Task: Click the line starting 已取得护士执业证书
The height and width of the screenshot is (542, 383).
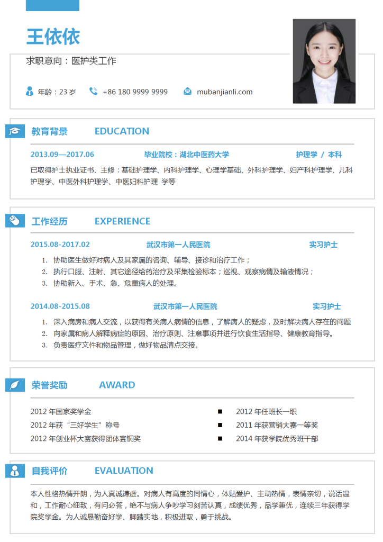Action: pyautogui.click(x=191, y=170)
